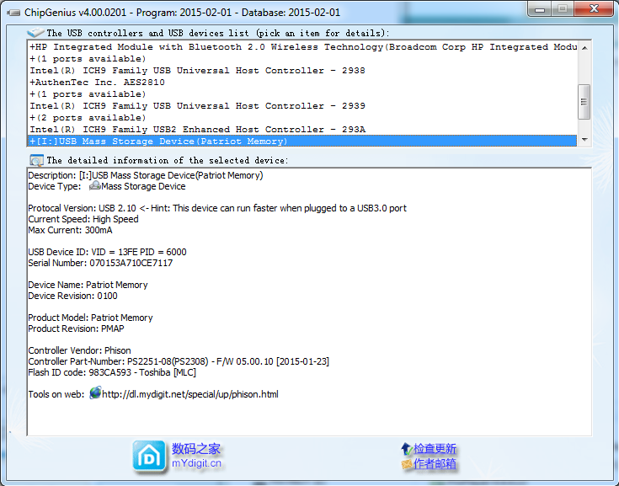Click the Flash ID code Toshiba line

click(x=112, y=372)
